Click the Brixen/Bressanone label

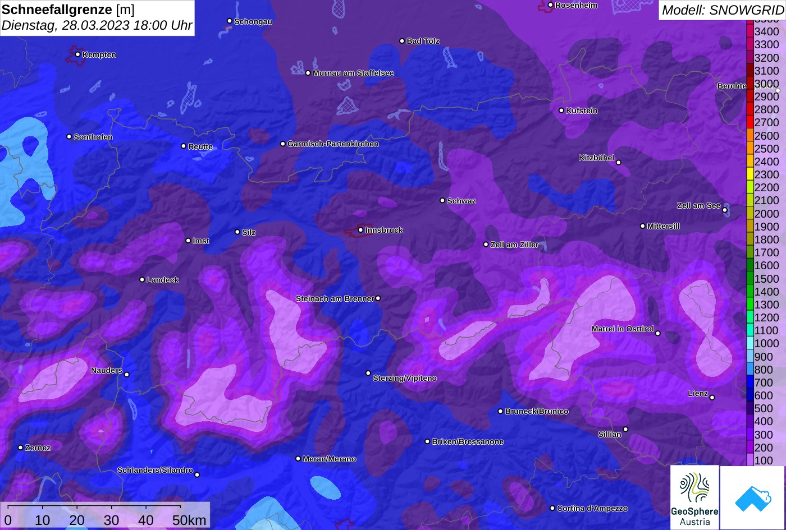(x=468, y=441)
